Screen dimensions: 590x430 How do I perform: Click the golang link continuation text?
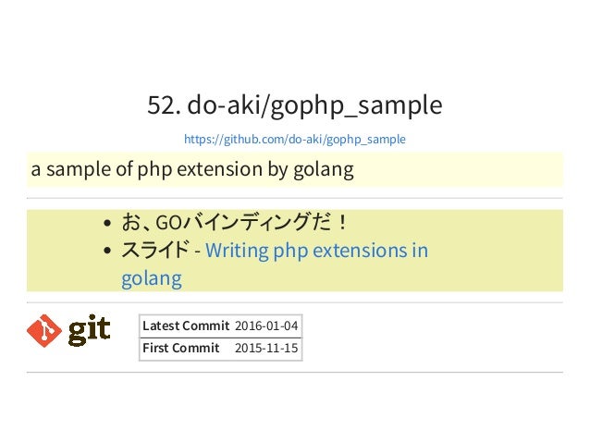click(x=152, y=278)
